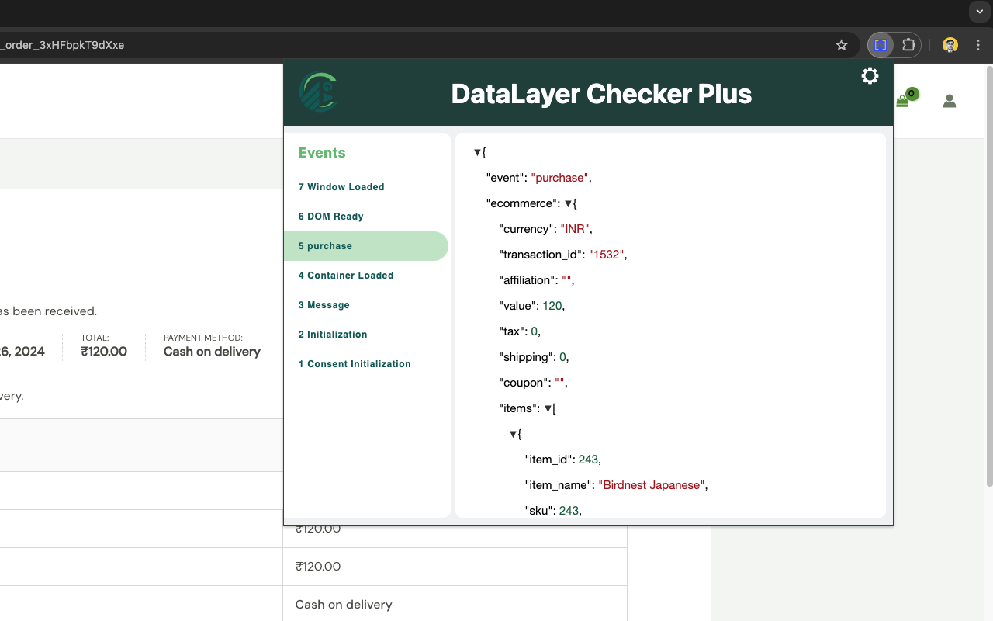Click the pinned DataLayer Checker extension icon
The width and height of the screenshot is (993, 621).
pyautogui.click(x=881, y=44)
